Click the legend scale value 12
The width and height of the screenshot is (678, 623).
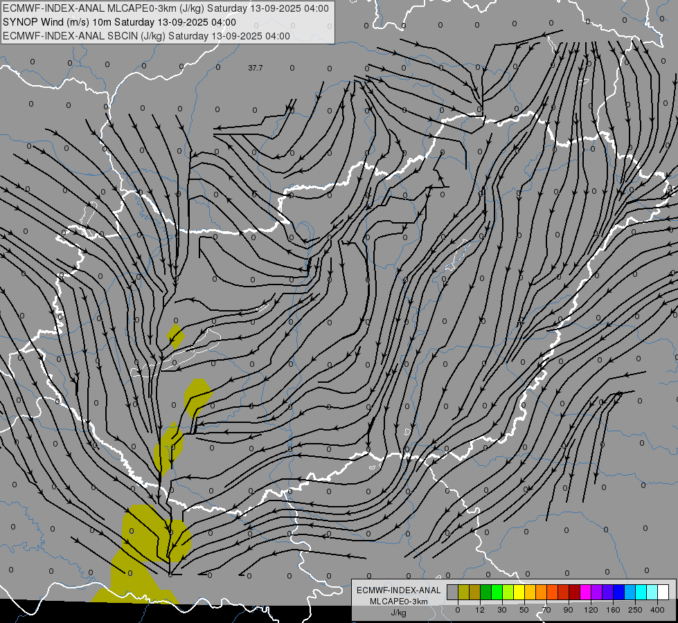(x=480, y=610)
